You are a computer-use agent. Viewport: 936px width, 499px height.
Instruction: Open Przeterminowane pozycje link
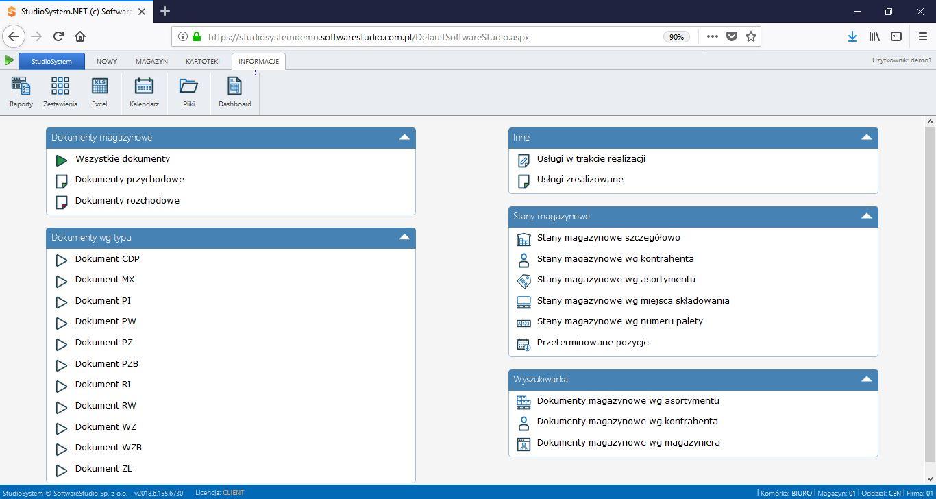click(x=593, y=343)
